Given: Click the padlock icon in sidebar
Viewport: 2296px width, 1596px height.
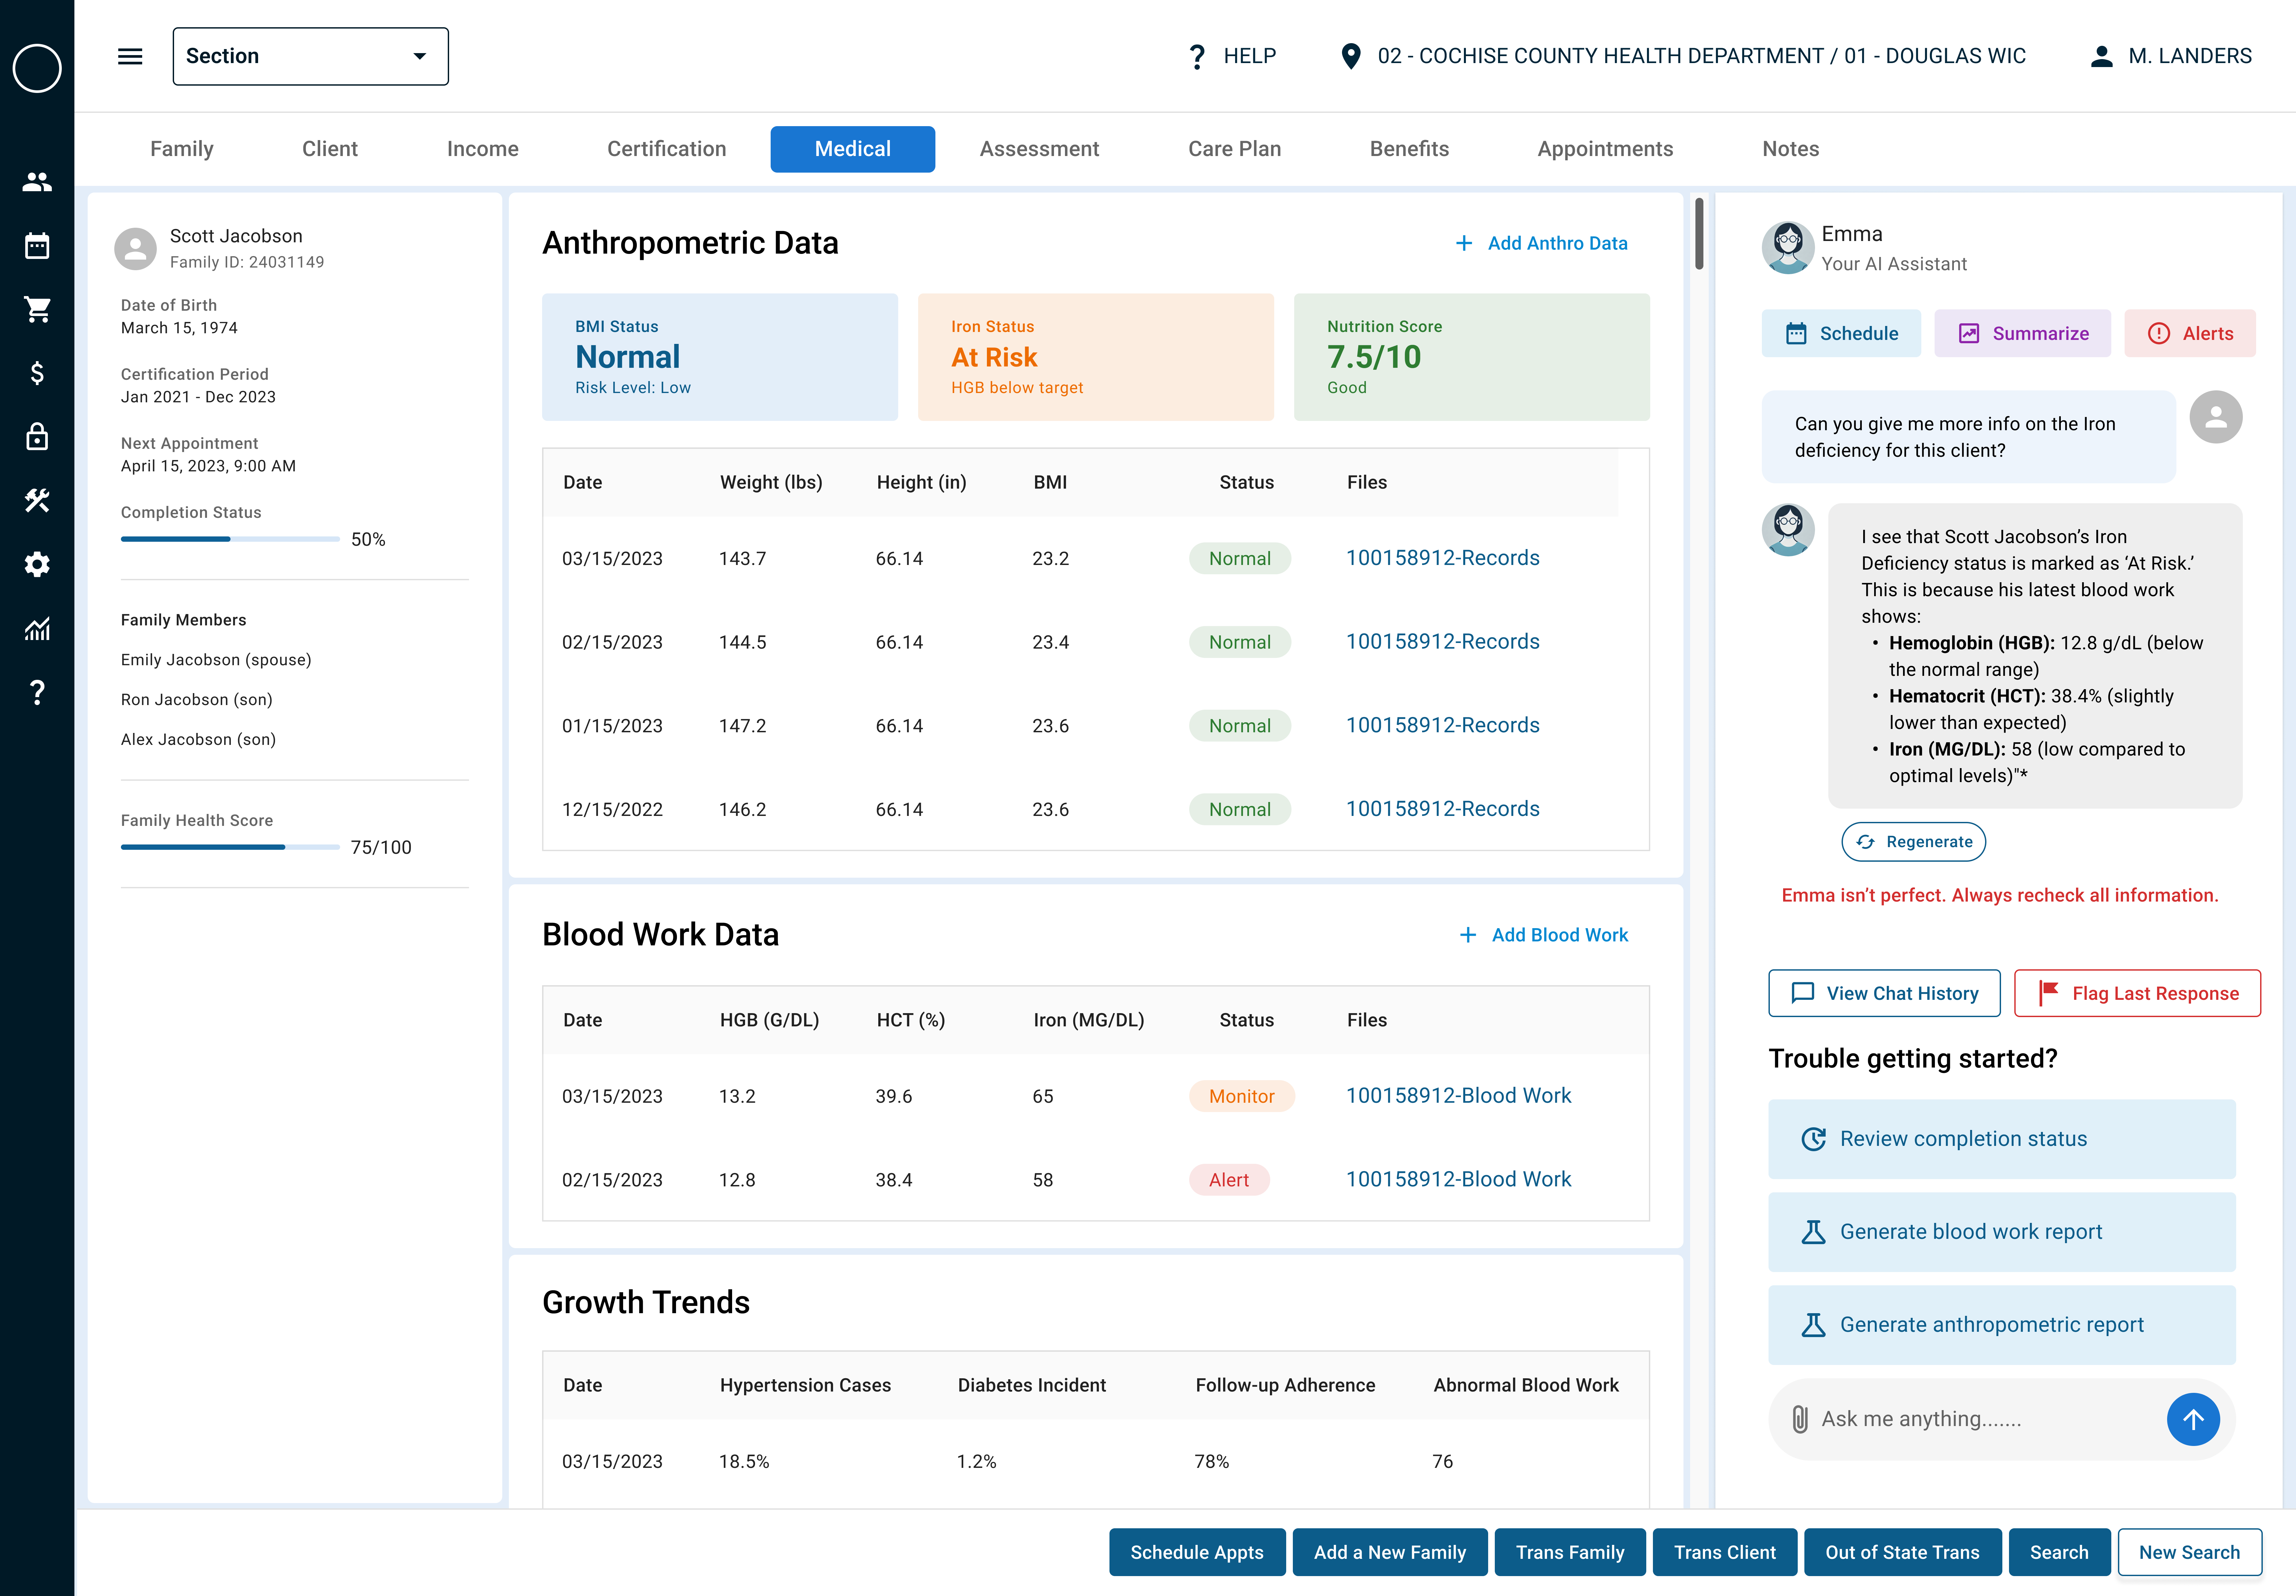Looking at the screenshot, I should pos(37,437).
